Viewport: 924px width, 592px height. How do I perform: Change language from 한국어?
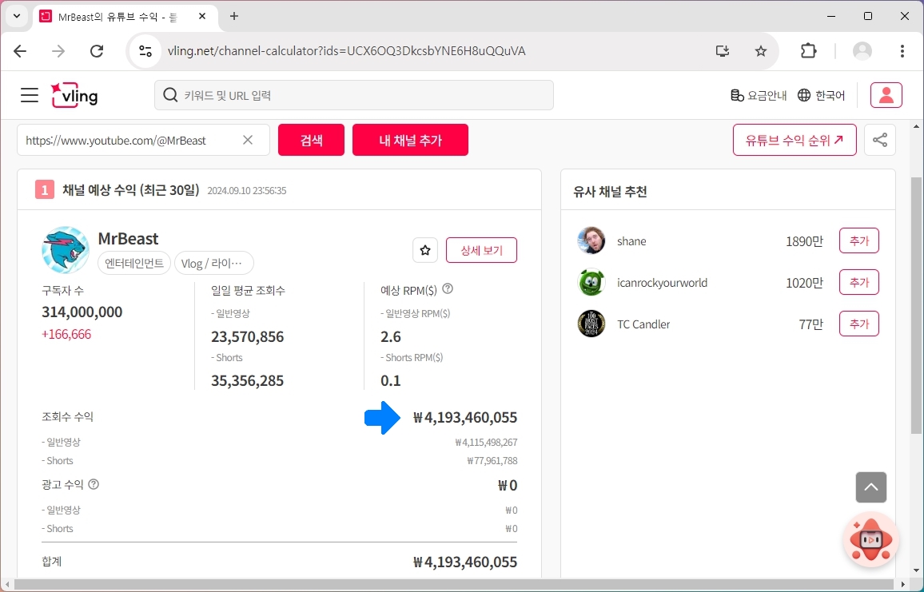coord(821,95)
